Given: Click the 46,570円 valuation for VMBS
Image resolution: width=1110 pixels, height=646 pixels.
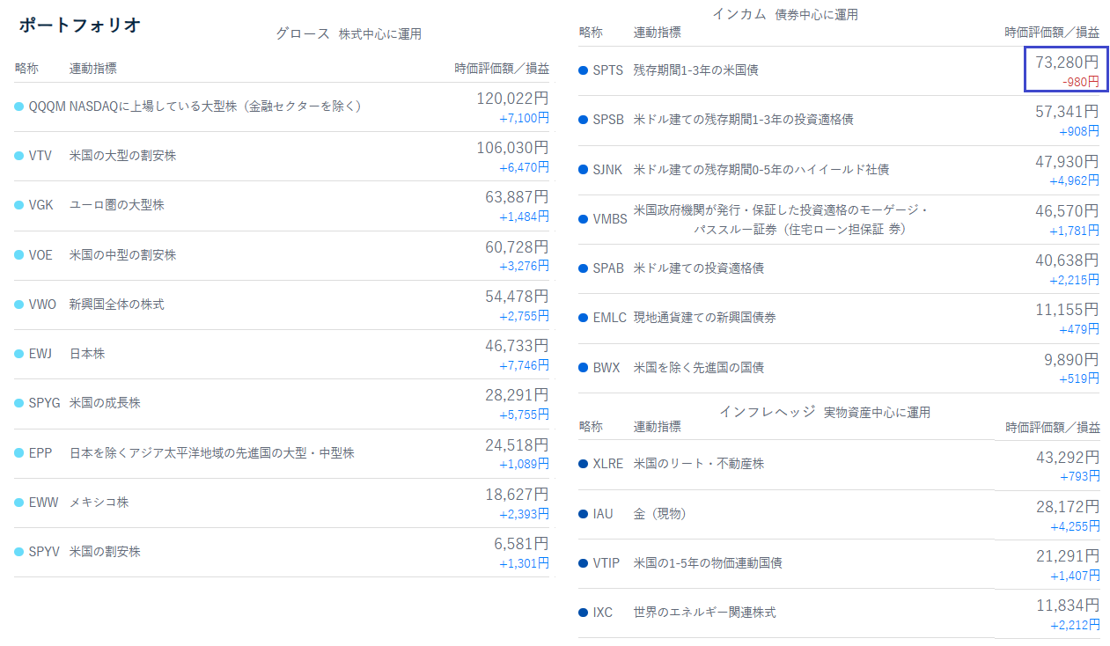Looking at the screenshot, I should (x=1067, y=211).
